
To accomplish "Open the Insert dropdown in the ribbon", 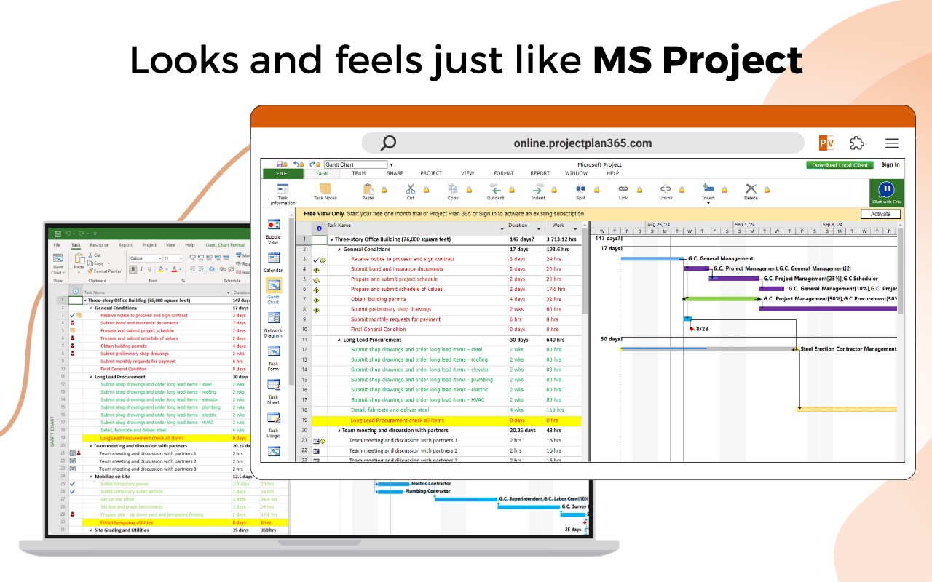I will (708, 203).
